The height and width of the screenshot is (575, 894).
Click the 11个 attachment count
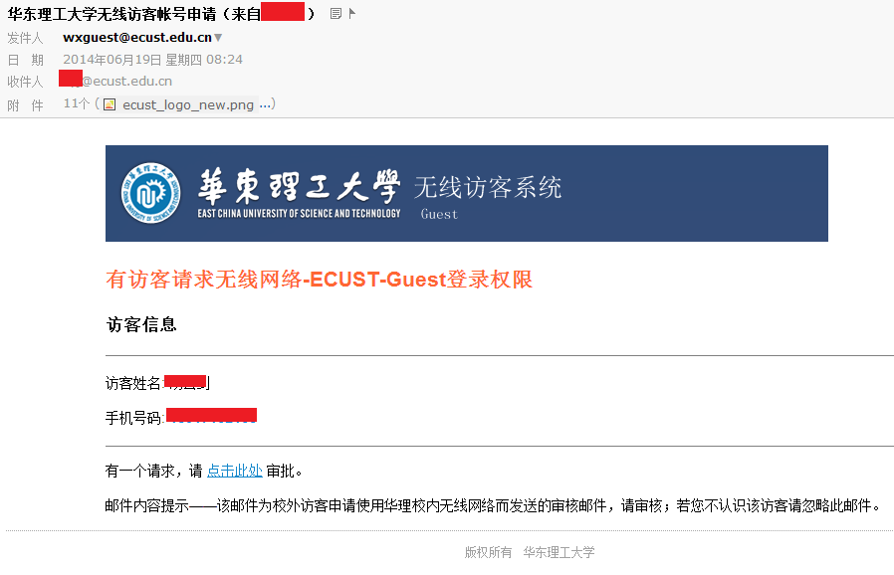coord(77,104)
